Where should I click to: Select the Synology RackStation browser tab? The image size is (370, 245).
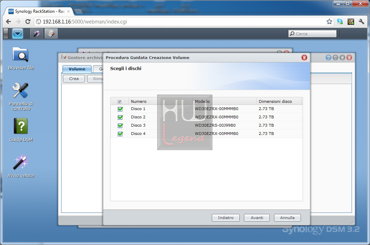pyautogui.click(x=39, y=11)
